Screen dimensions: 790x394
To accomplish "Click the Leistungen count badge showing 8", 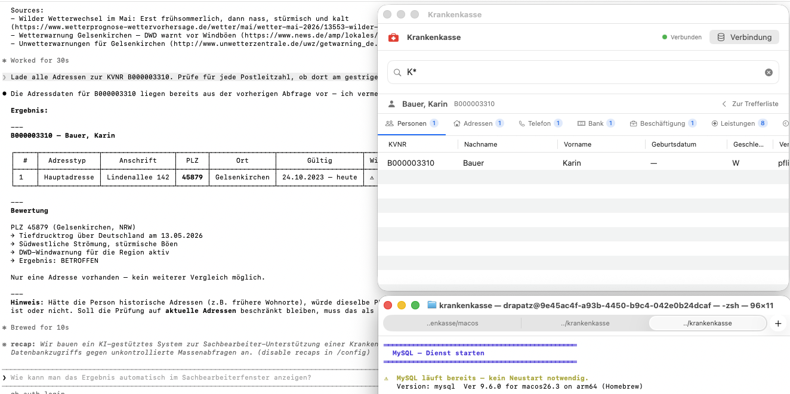I will click(763, 123).
